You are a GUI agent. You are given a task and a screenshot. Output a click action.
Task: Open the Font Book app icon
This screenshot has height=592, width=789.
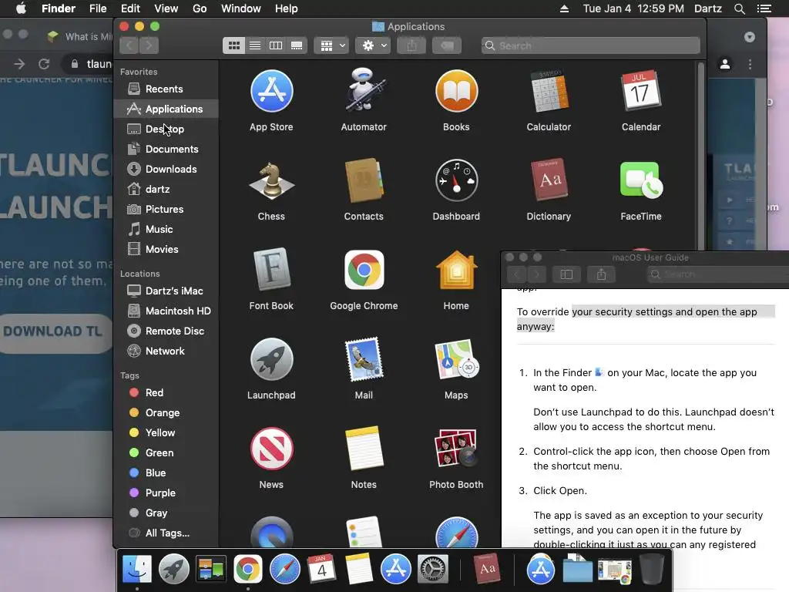[x=271, y=270]
